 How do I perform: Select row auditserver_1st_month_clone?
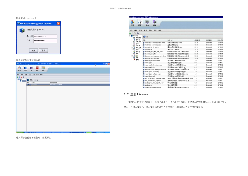click(x=183, y=83)
